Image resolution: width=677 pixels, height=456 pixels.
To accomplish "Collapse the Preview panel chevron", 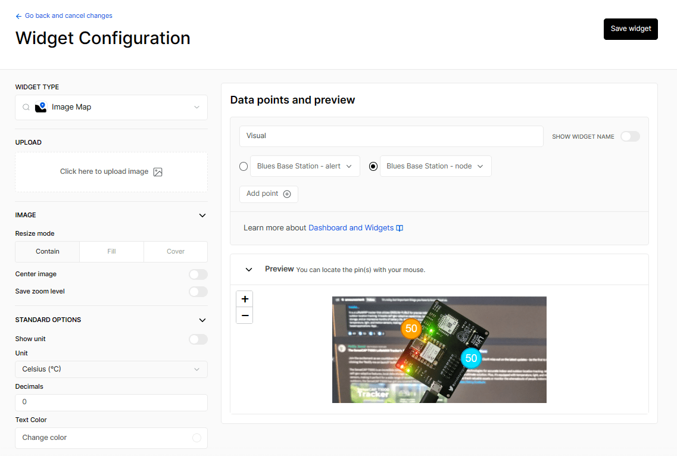I will tap(249, 270).
